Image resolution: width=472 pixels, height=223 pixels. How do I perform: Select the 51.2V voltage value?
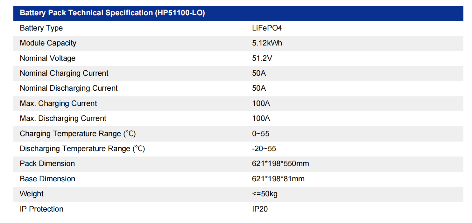262,58
